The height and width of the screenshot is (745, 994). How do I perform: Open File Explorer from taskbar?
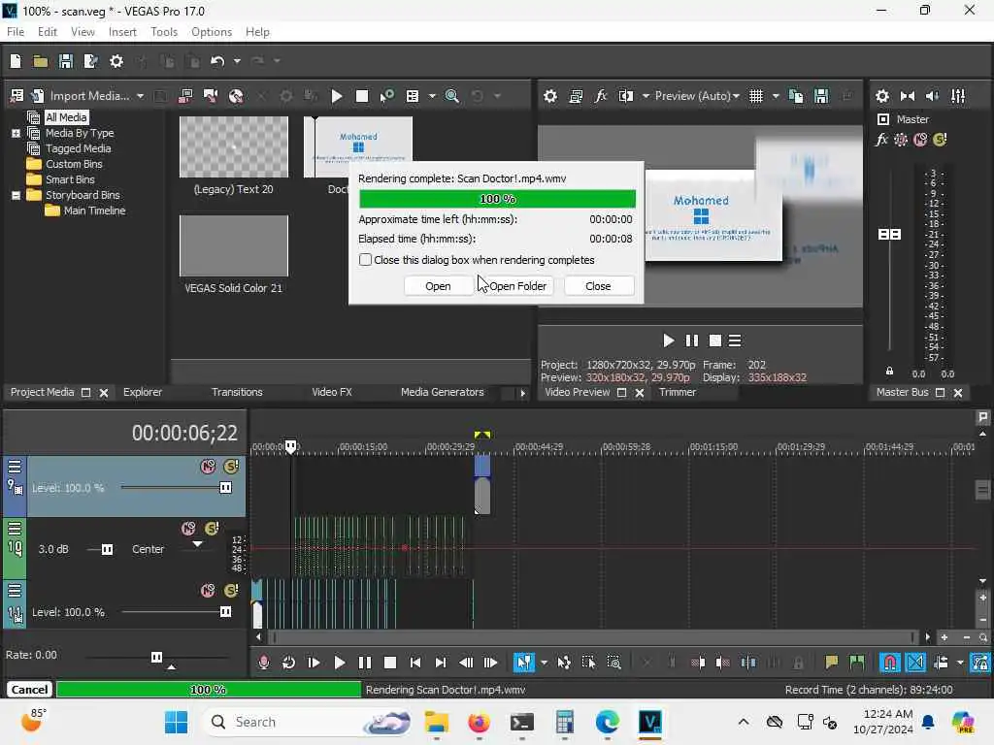[436, 722]
